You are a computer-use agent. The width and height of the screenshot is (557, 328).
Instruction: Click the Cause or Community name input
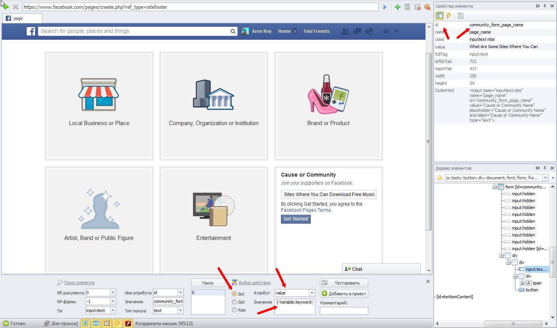coord(329,195)
